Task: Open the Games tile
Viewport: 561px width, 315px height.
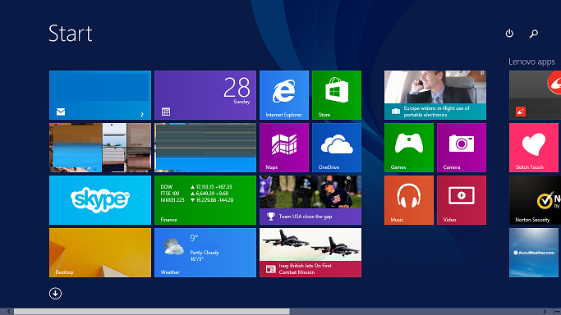Action: 409,148
